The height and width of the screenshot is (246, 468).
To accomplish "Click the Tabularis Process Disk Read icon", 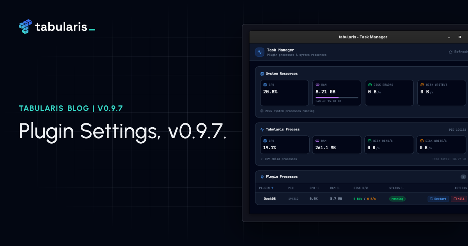I will pos(370,141).
